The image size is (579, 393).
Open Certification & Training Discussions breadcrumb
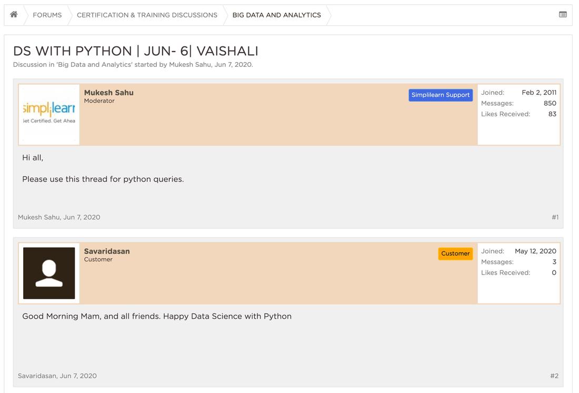(x=147, y=15)
